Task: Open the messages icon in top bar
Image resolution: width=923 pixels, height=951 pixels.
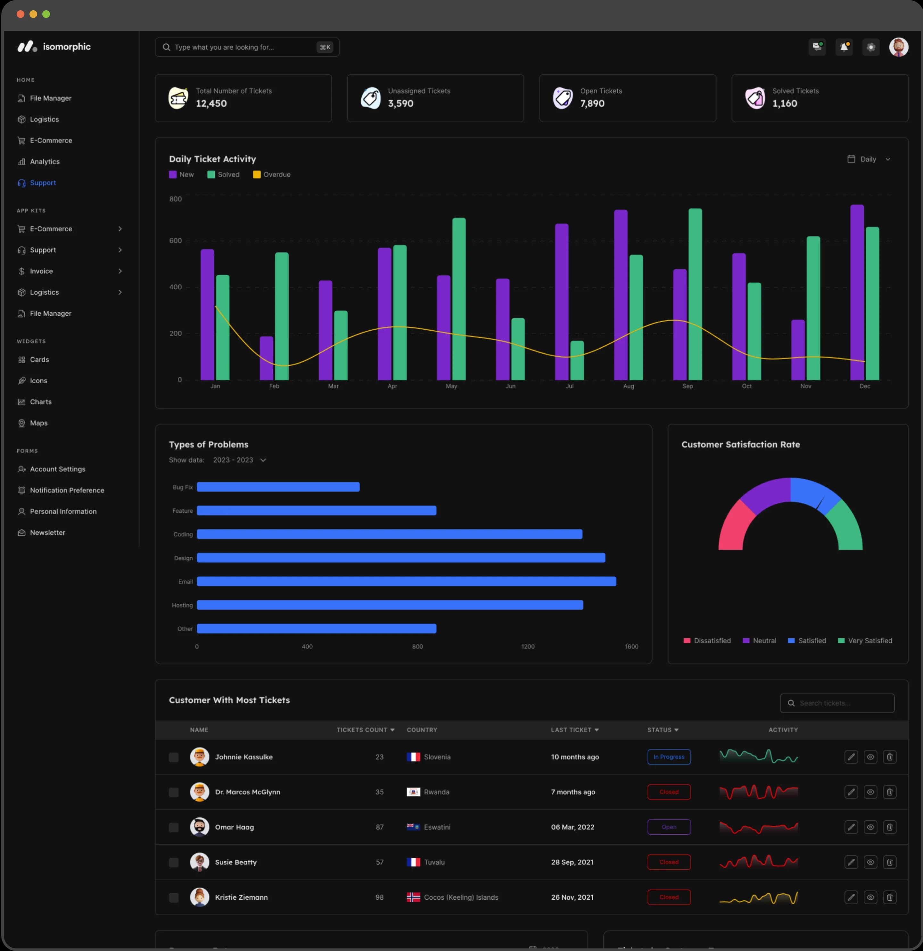Action: [x=817, y=47]
